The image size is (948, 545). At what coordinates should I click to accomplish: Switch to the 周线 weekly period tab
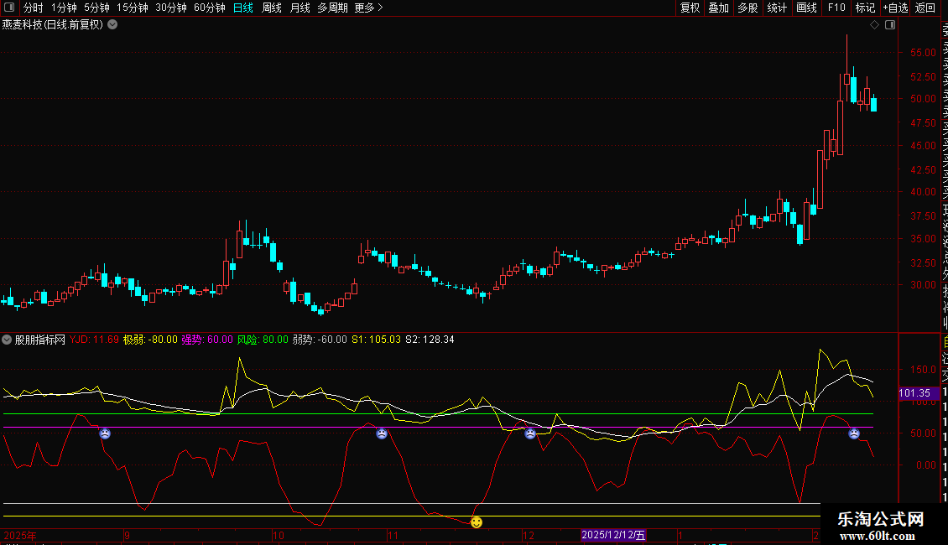(x=272, y=8)
